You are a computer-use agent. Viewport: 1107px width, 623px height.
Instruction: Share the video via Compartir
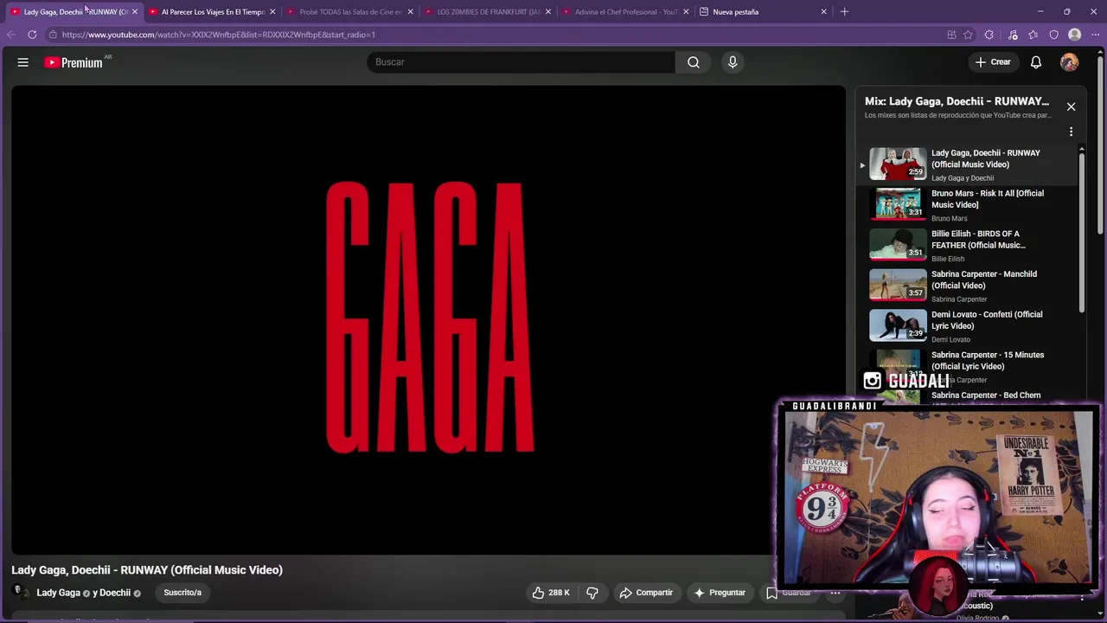tap(646, 593)
